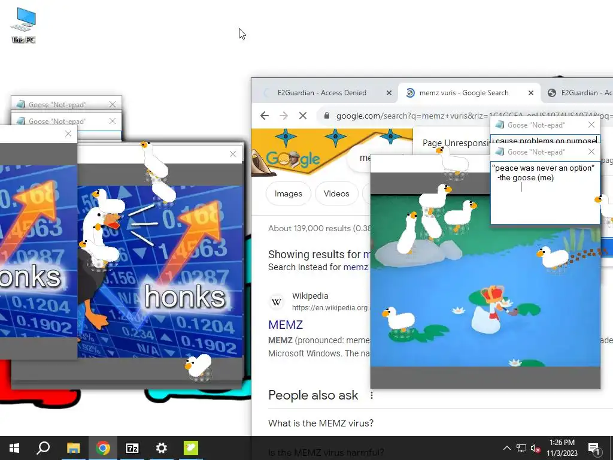Screen dimensions: 613x460
Task: Switch to first E2Guardian - Access Denied tab
Action: 321,93
